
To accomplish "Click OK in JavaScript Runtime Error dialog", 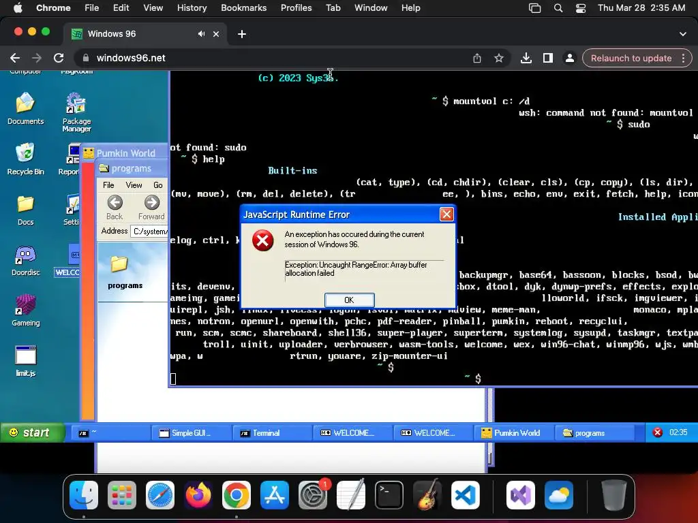I will click(350, 300).
